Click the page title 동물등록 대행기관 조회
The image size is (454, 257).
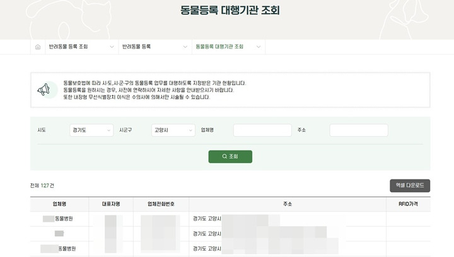click(230, 11)
